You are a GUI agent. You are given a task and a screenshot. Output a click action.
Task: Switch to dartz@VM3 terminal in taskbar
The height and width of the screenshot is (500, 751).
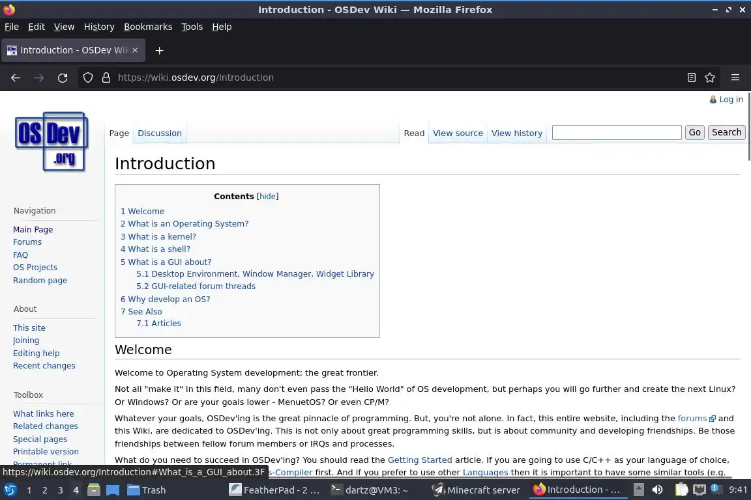pos(370,490)
